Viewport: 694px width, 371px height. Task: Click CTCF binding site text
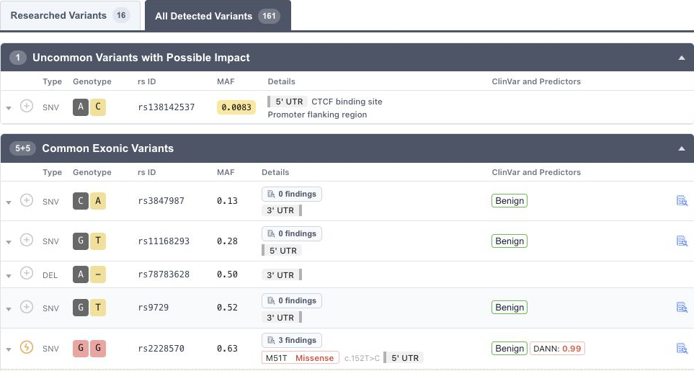[x=347, y=102]
